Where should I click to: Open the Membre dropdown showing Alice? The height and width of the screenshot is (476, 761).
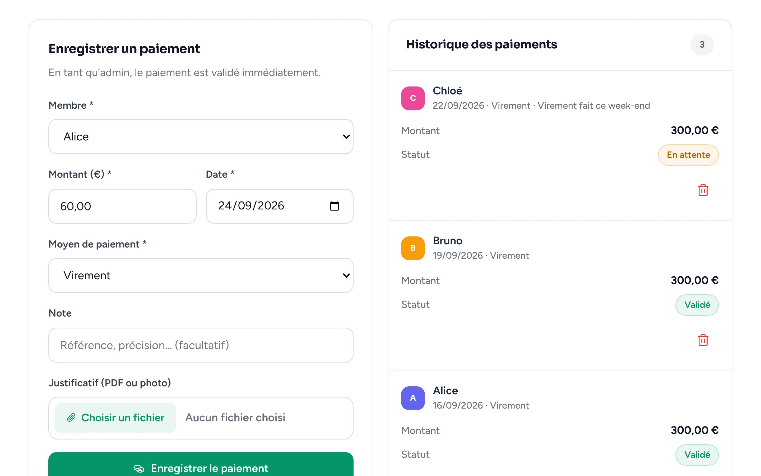coord(201,136)
